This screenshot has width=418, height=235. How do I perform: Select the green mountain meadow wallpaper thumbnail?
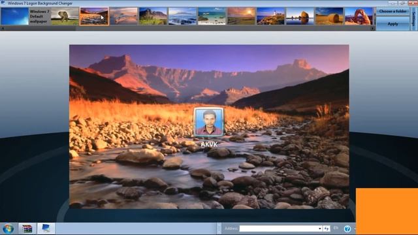click(153, 16)
